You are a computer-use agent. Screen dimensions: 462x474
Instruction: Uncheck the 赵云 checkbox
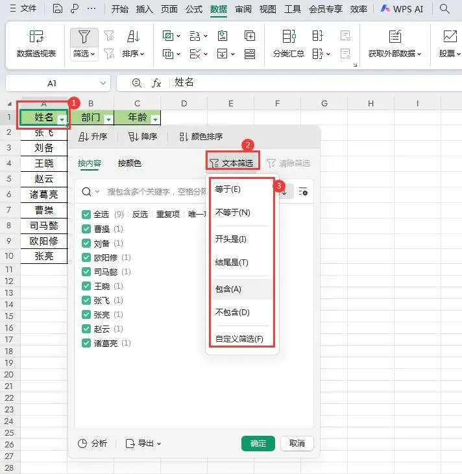86,329
